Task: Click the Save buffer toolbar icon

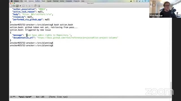Action: (23, 6)
